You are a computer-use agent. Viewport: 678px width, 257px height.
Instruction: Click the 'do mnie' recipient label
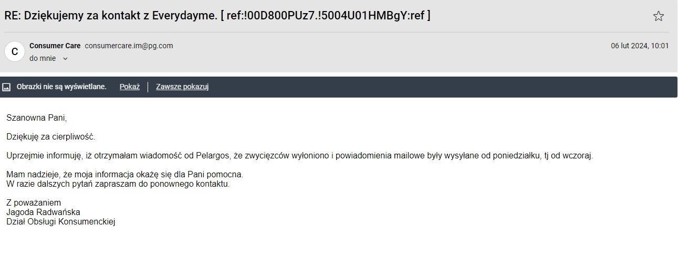43,59
